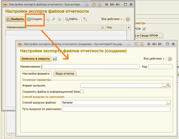179x139 pixels.
Task: Click the horizontal scroll left arrow behind the list window
Action: (9, 135)
